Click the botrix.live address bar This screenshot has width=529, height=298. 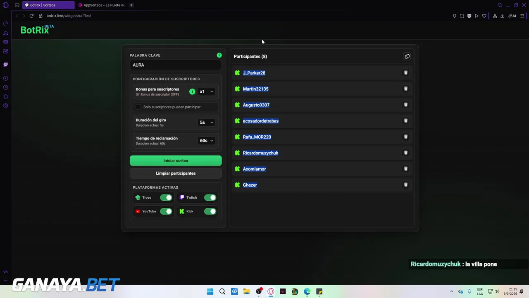click(x=69, y=16)
